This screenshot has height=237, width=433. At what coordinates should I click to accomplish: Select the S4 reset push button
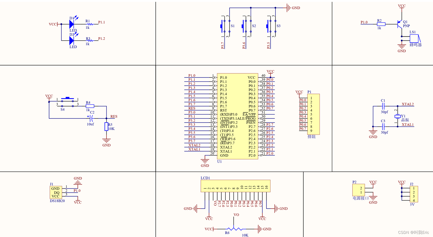(68, 102)
